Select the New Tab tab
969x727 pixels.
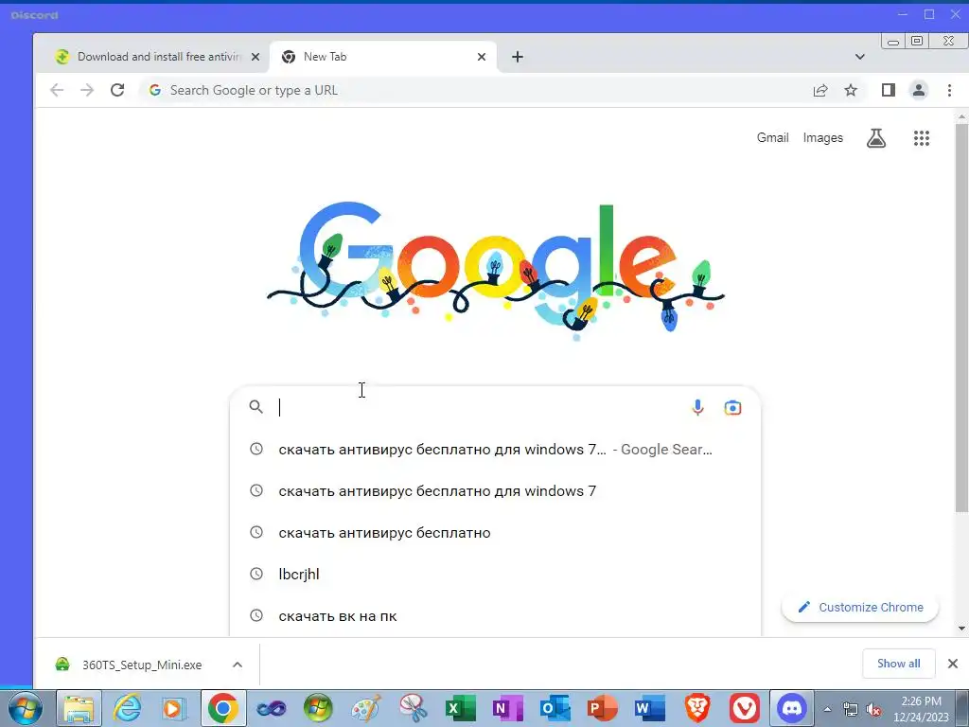tap(383, 57)
